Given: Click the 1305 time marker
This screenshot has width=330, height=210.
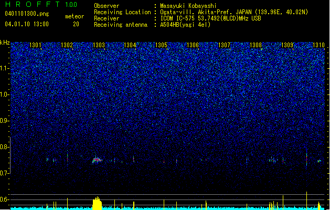Looking at the screenshot, I should (161, 45).
